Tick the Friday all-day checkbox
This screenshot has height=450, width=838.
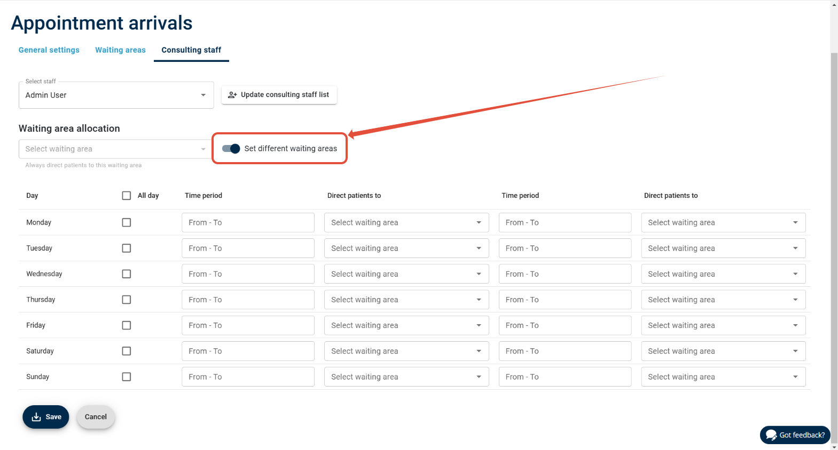(x=127, y=325)
